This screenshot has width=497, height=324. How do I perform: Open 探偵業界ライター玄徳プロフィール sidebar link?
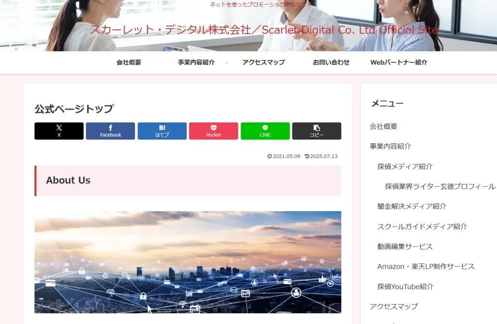pos(440,186)
